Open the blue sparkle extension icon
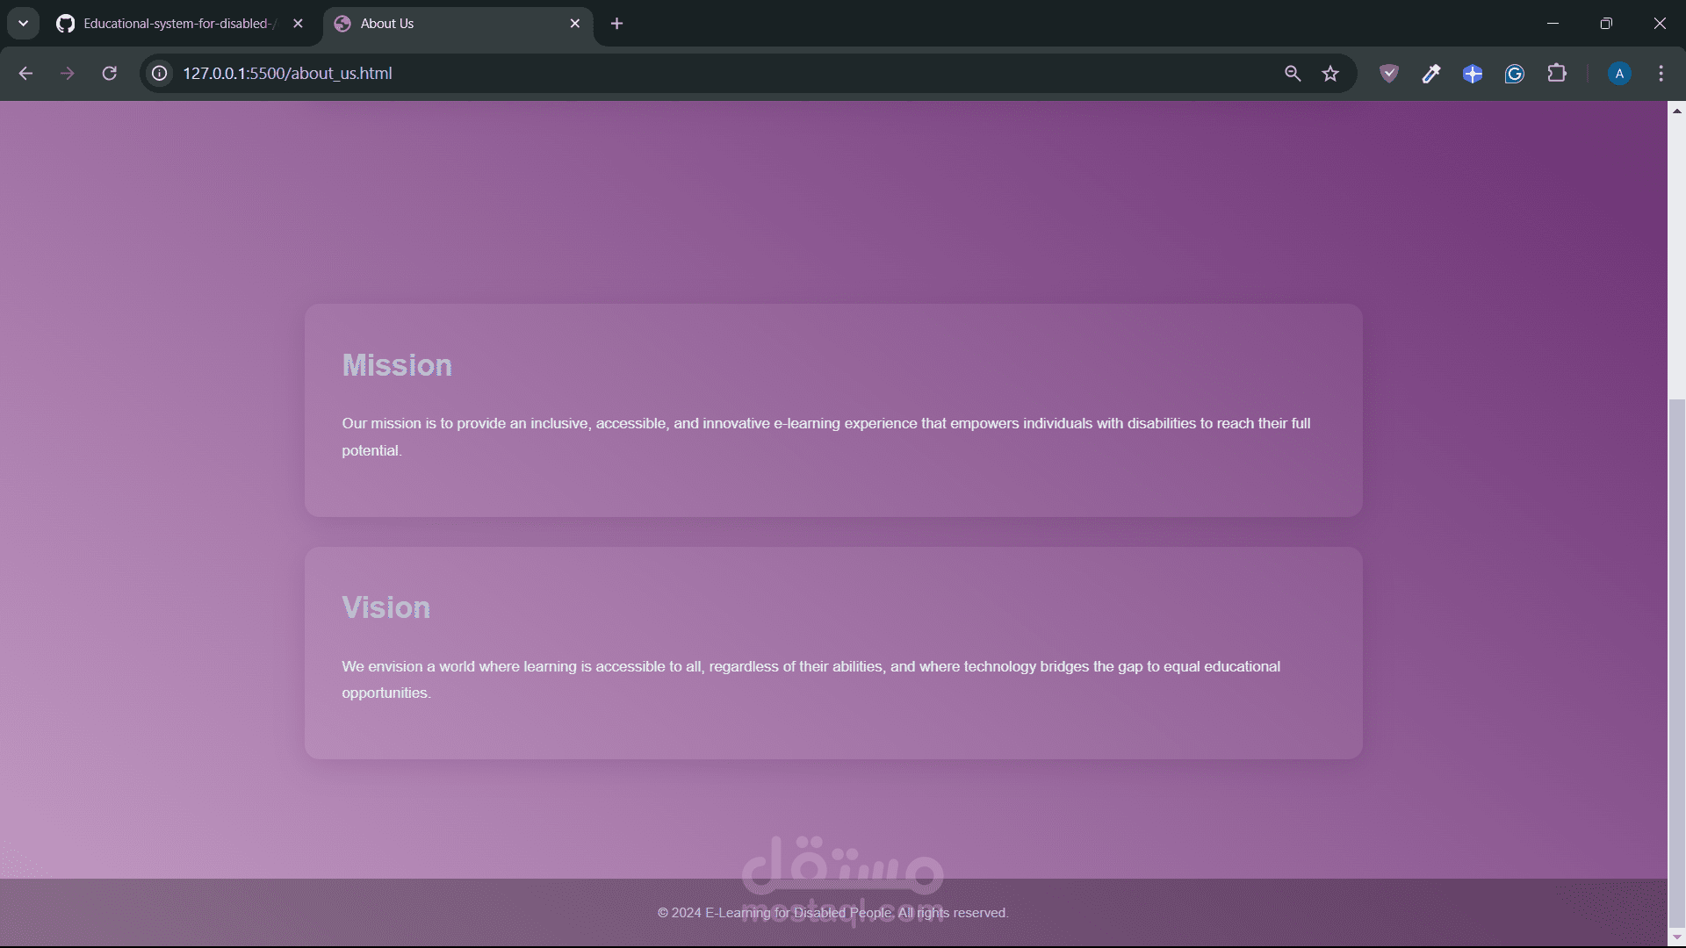Image resolution: width=1686 pixels, height=948 pixels. coord(1473,74)
